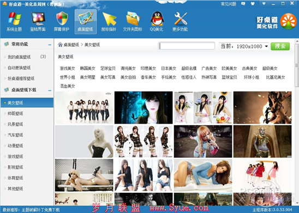The width and height of the screenshot is (299, 213).
Task: Select 其他壁纸 category in sidebar
Action: tap(15, 188)
